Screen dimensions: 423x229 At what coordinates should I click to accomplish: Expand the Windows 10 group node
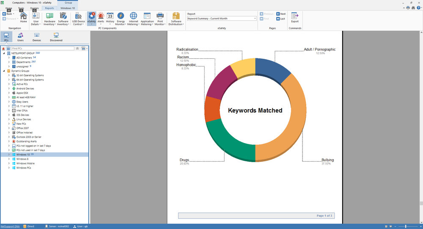click(x=9, y=155)
